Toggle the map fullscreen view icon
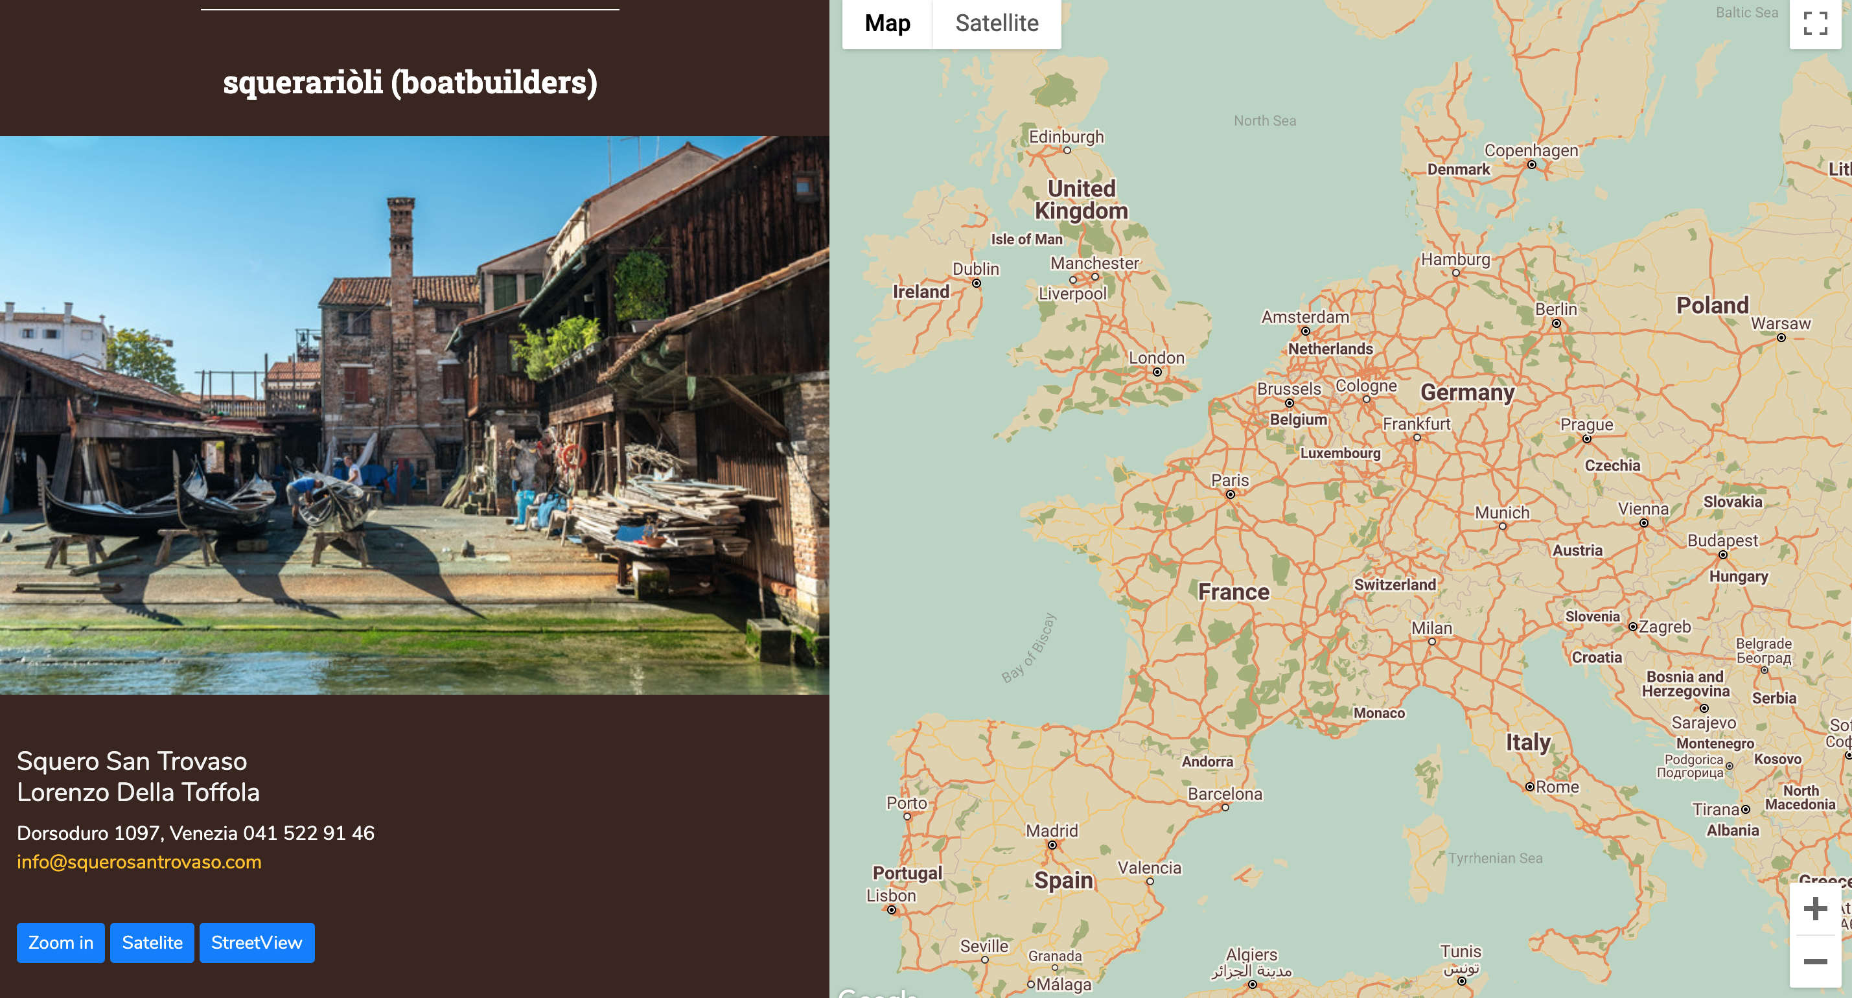Image resolution: width=1852 pixels, height=998 pixels. [x=1814, y=23]
